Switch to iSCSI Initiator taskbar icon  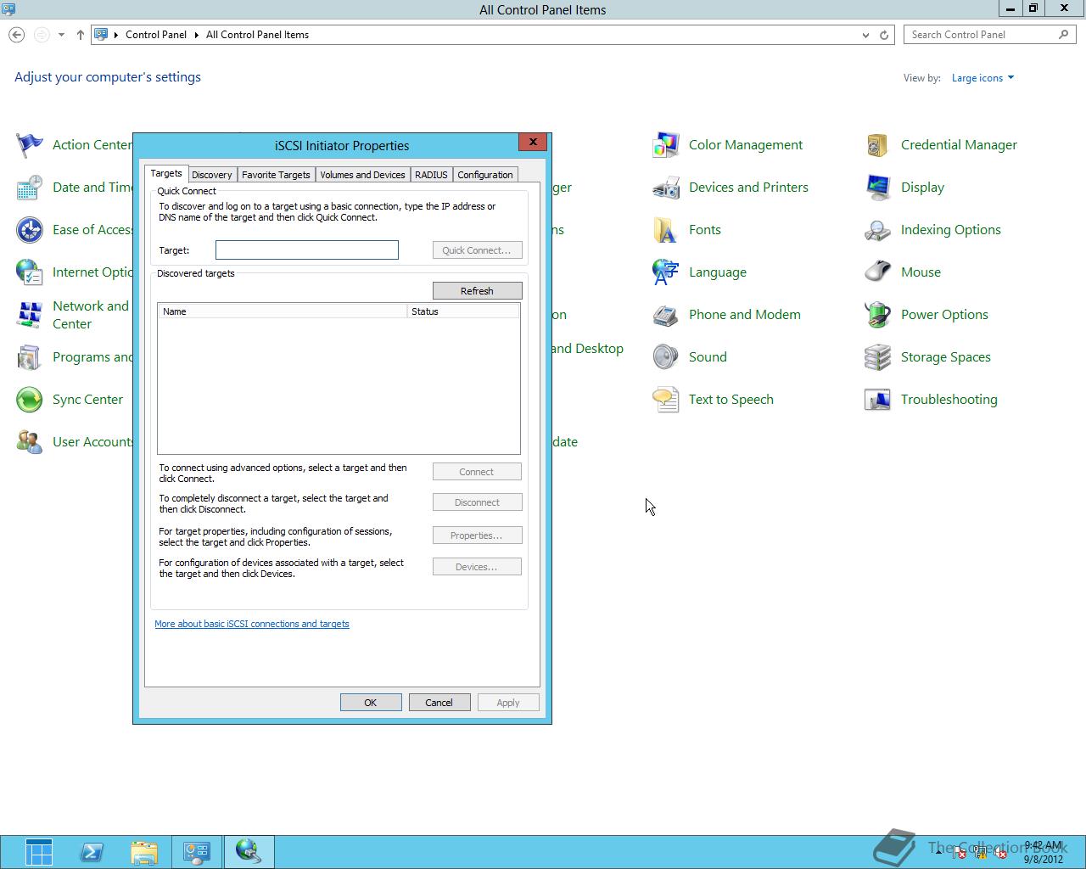[249, 852]
